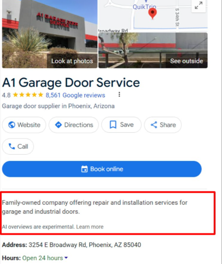Click the Directions arrow diamond icon
Viewport: 222px width, 264px height.
(x=58, y=125)
